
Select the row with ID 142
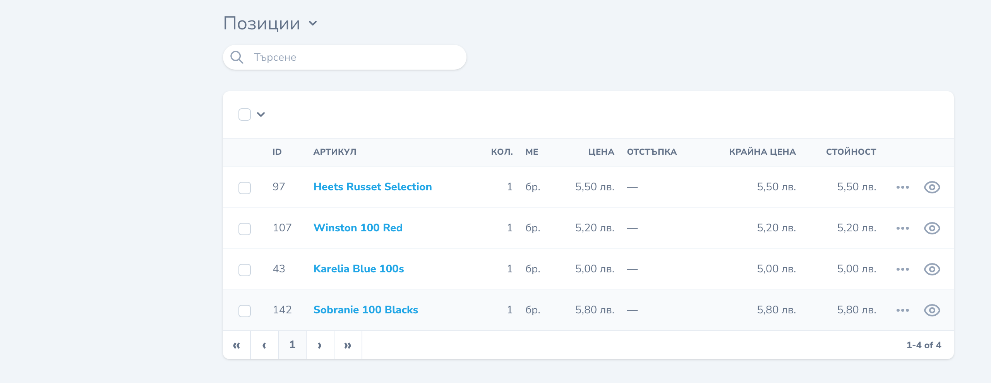coord(245,311)
